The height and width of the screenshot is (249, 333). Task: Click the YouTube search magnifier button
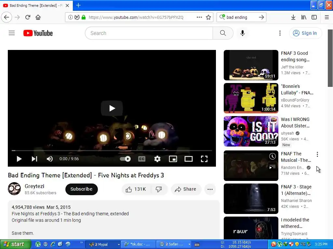point(223,33)
